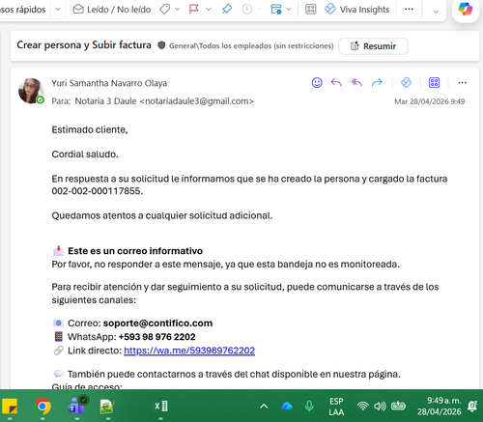Click recipient Notaria 3 Daule address
This screenshot has height=422, width=483.
(164, 101)
